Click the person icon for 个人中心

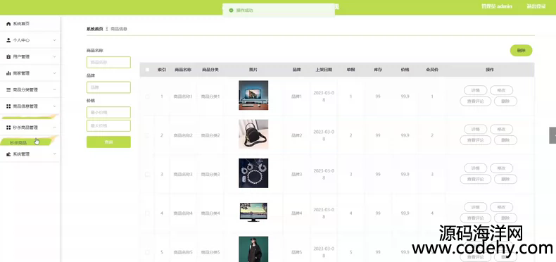(8, 40)
